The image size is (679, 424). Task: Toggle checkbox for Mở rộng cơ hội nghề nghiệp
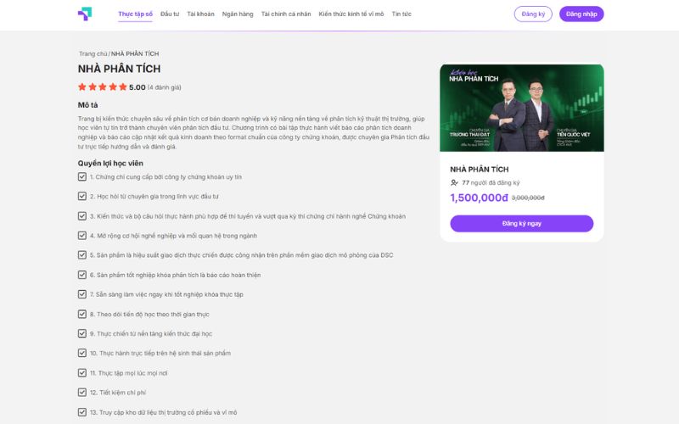[82, 236]
